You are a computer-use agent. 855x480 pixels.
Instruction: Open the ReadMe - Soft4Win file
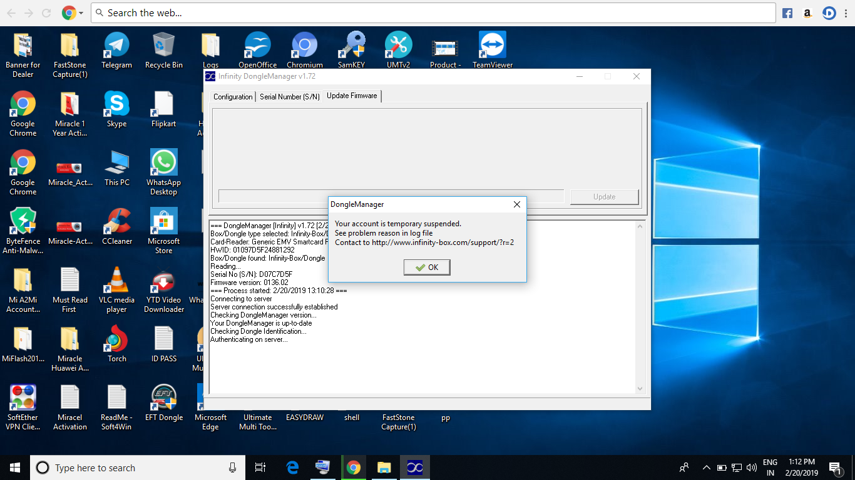click(x=116, y=407)
